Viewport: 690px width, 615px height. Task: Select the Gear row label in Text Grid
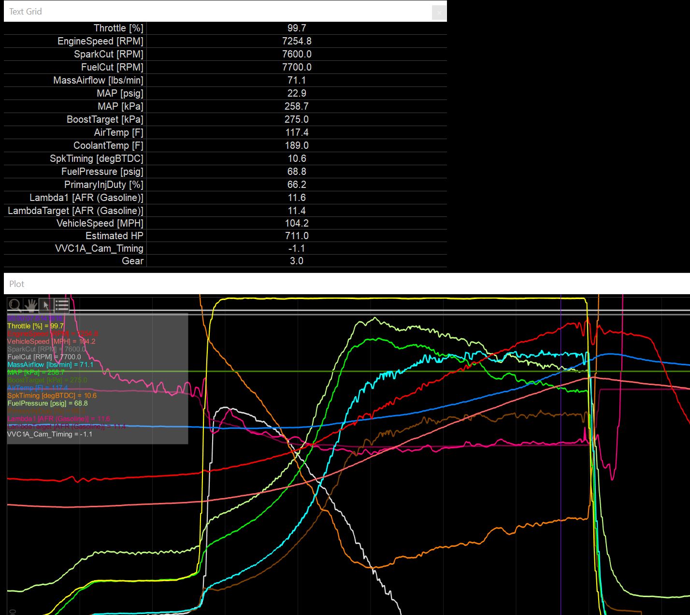coord(132,261)
